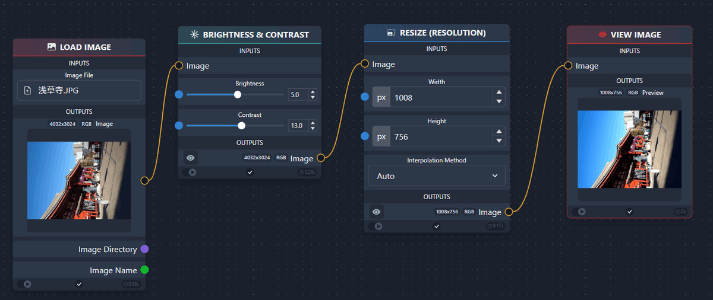Screen dimensions: 713x300
Task: Click the red eye icon on View Image
Action: click(602, 35)
